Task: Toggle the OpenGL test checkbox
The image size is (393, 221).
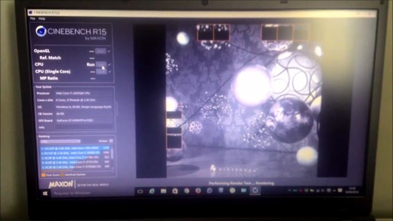Action: pos(109,51)
